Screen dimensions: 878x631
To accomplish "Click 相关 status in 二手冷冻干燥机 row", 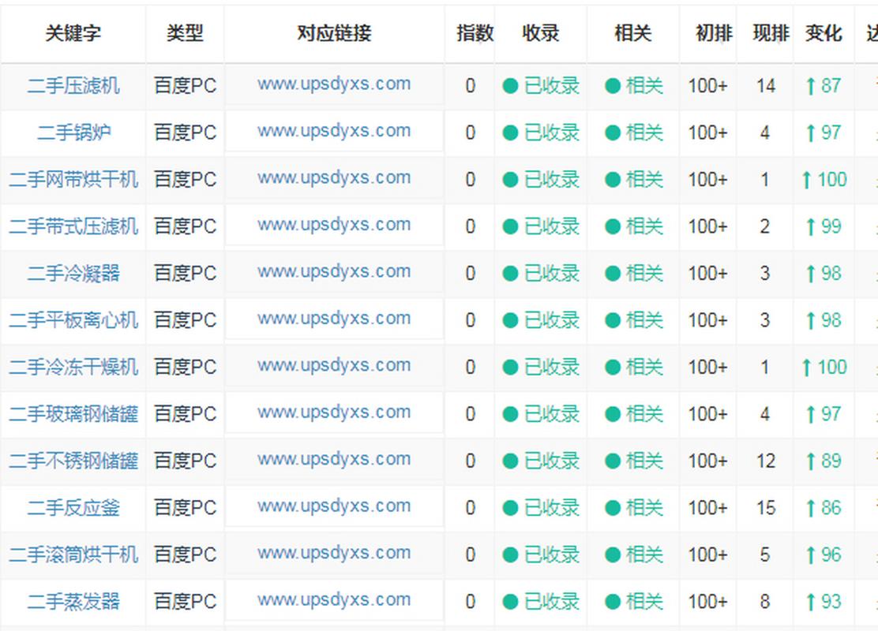I will [634, 367].
